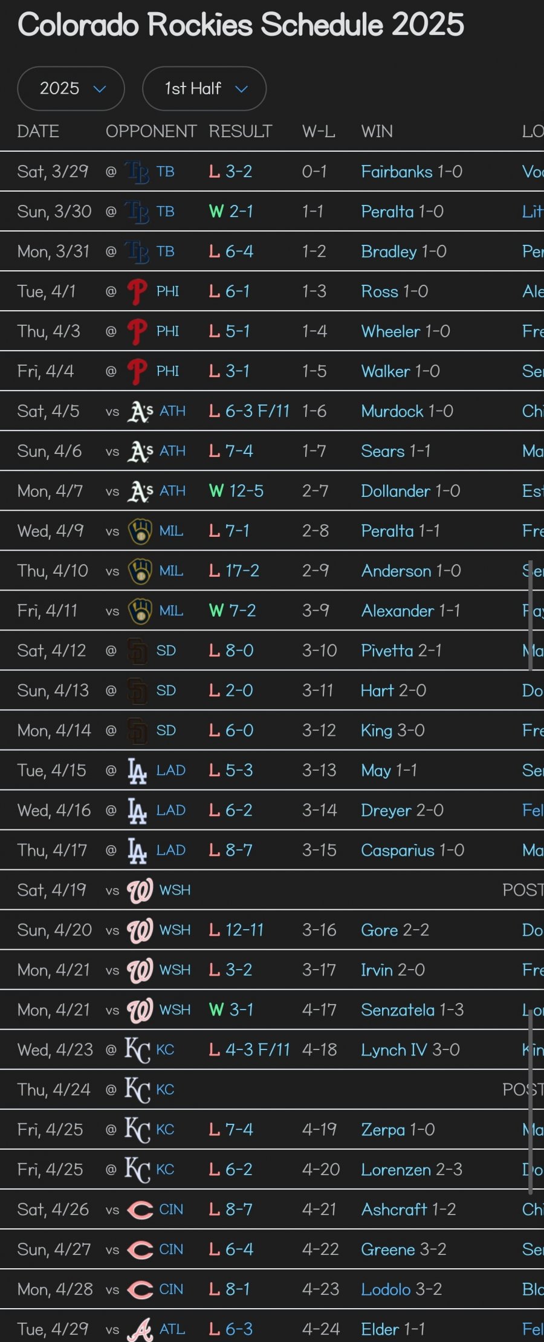This screenshot has width=544, height=1342.
Task: Click the Dodgers logo on Tue, 4/15
Action: (x=137, y=770)
